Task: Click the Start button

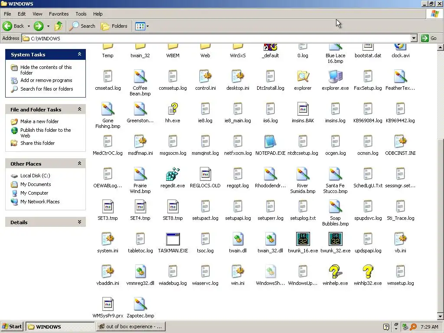Action: click(12, 326)
